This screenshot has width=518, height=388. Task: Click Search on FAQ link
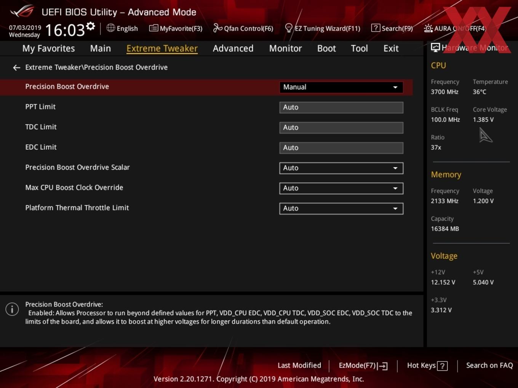point(489,366)
